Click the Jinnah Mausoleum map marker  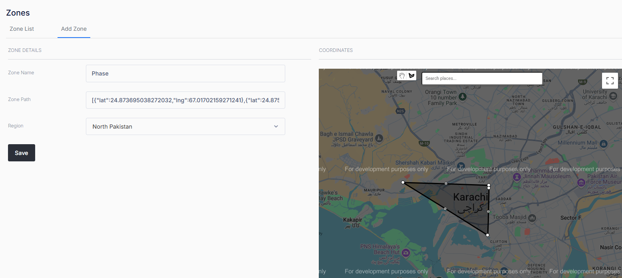coord(517,176)
